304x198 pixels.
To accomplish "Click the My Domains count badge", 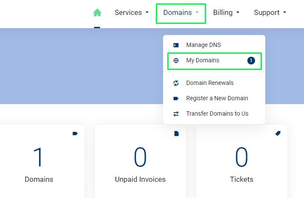I will (x=251, y=61).
